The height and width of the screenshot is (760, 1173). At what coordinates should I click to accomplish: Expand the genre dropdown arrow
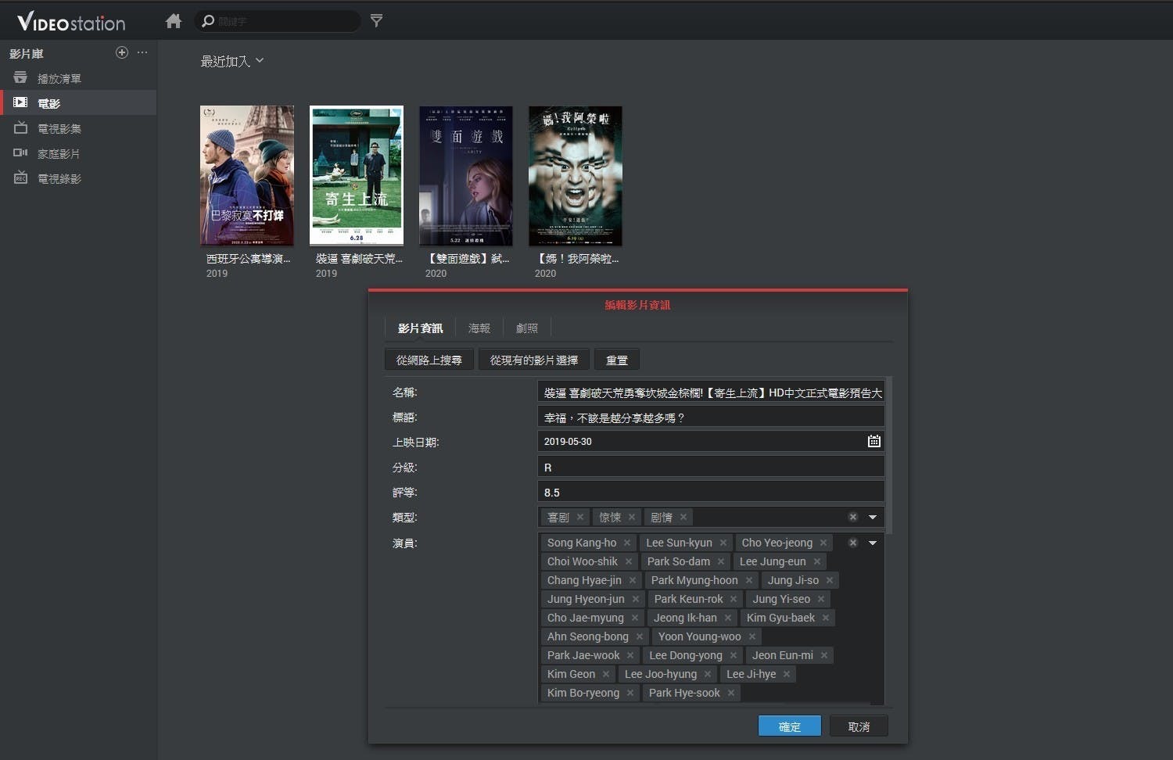[x=873, y=517]
